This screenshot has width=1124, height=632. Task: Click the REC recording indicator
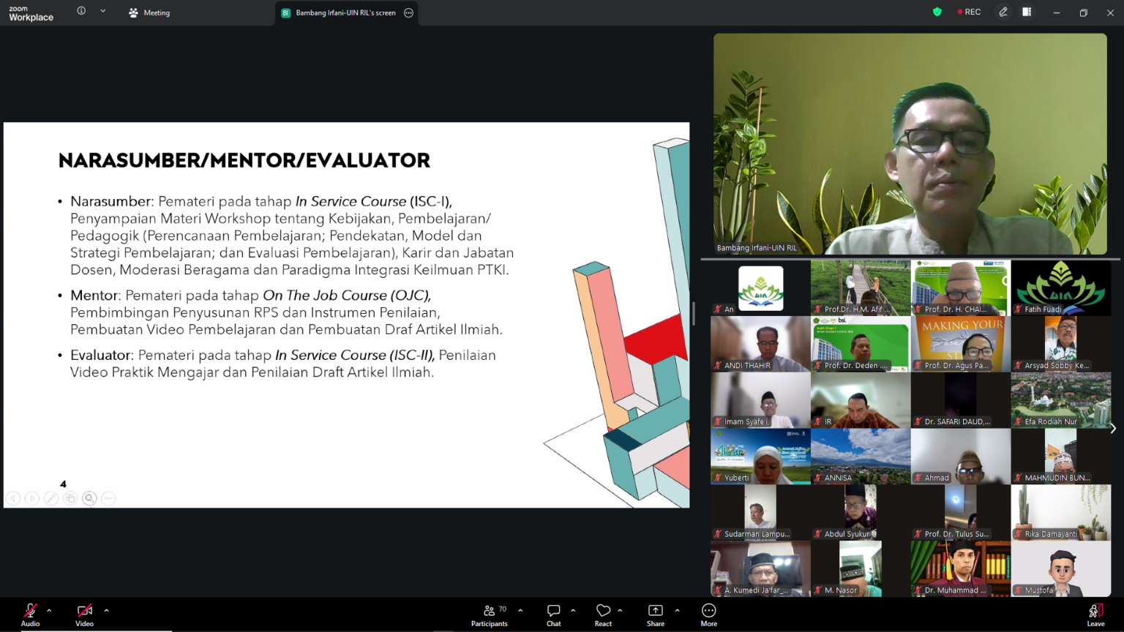(x=969, y=12)
